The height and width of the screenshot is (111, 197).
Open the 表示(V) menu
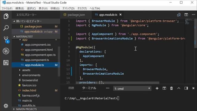pyautogui.click(x=43, y=8)
